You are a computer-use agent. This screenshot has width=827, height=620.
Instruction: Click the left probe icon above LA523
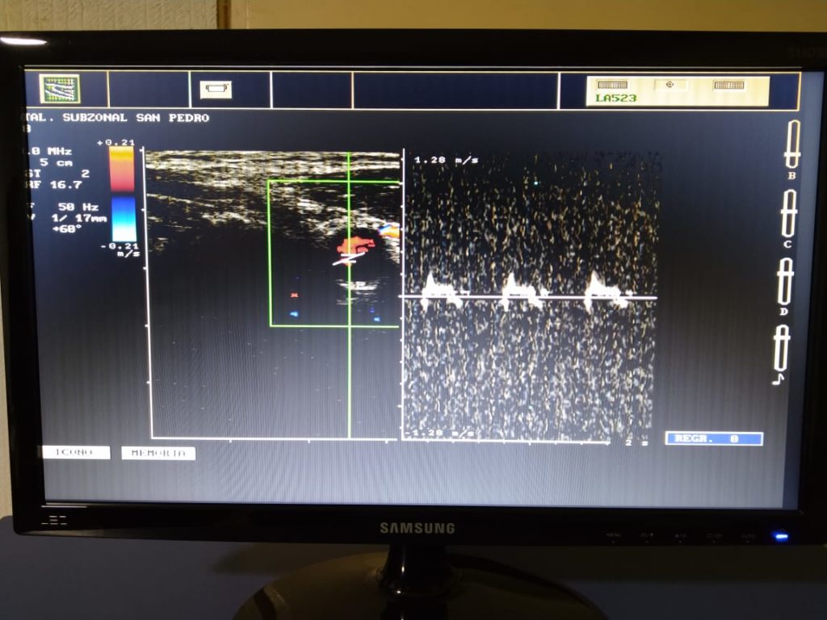point(612,84)
